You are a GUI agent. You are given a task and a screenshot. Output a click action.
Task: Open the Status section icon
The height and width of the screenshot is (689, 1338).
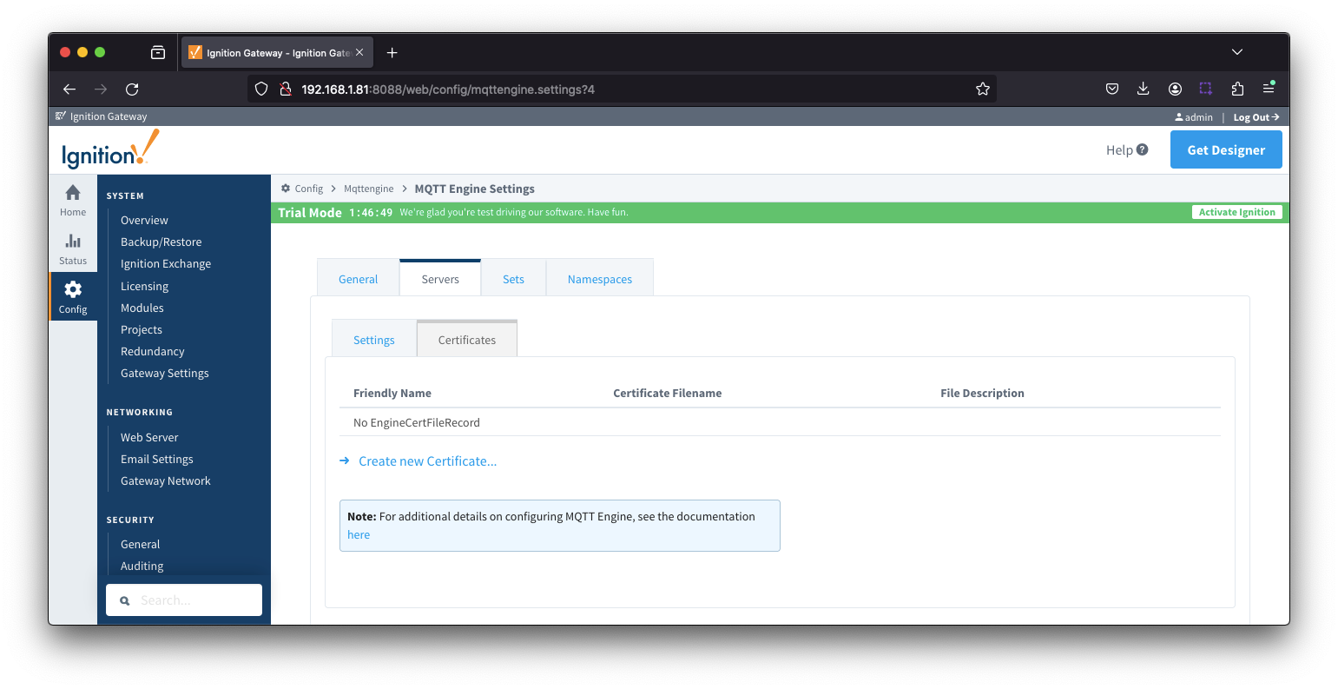coord(73,242)
